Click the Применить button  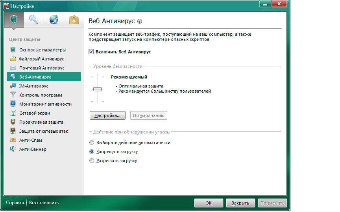coord(272,203)
